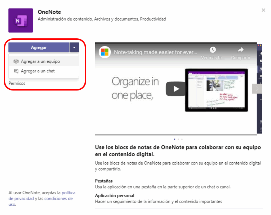Click the Compartir share arrow icon

tap(241, 50)
